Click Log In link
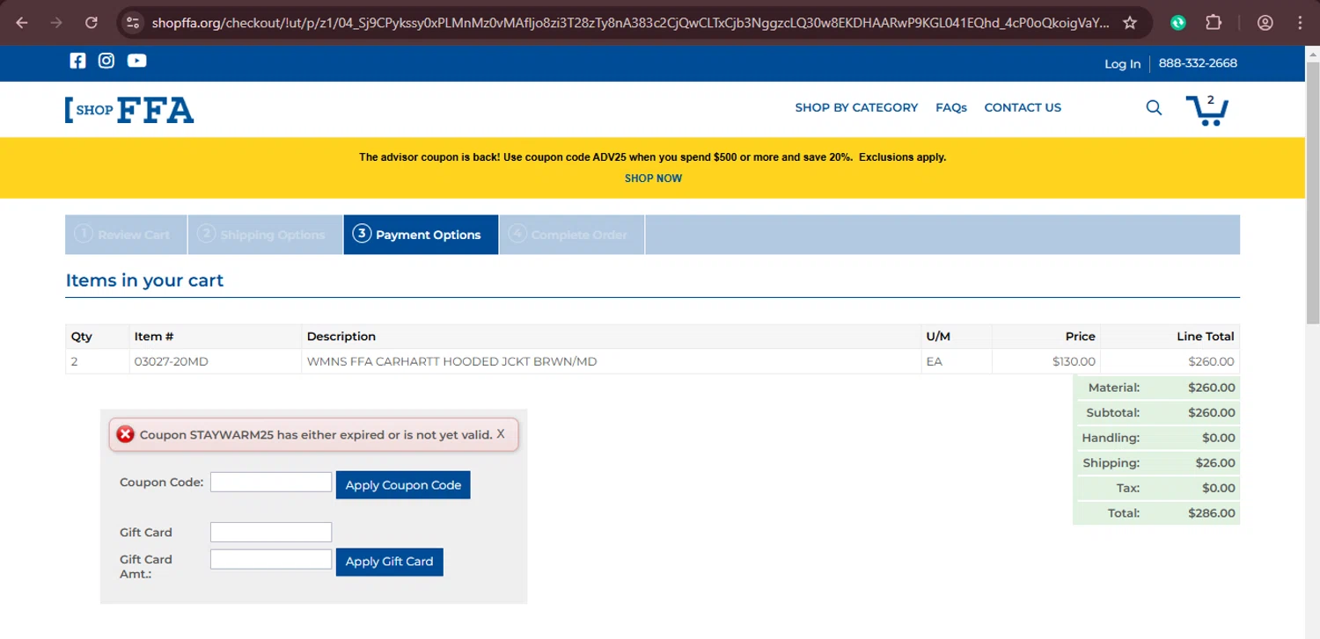The width and height of the screenshot is (1320, 639). 1122,63
